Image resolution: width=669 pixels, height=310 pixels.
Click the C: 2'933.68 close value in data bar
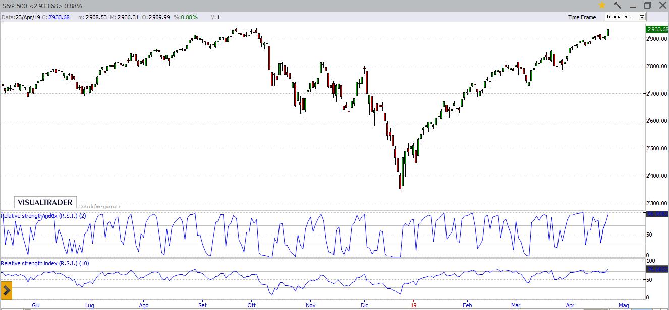(55, 16)
